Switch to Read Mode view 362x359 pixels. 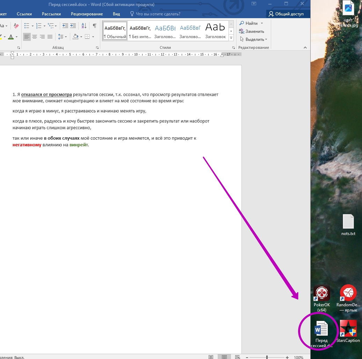point(211,357)
